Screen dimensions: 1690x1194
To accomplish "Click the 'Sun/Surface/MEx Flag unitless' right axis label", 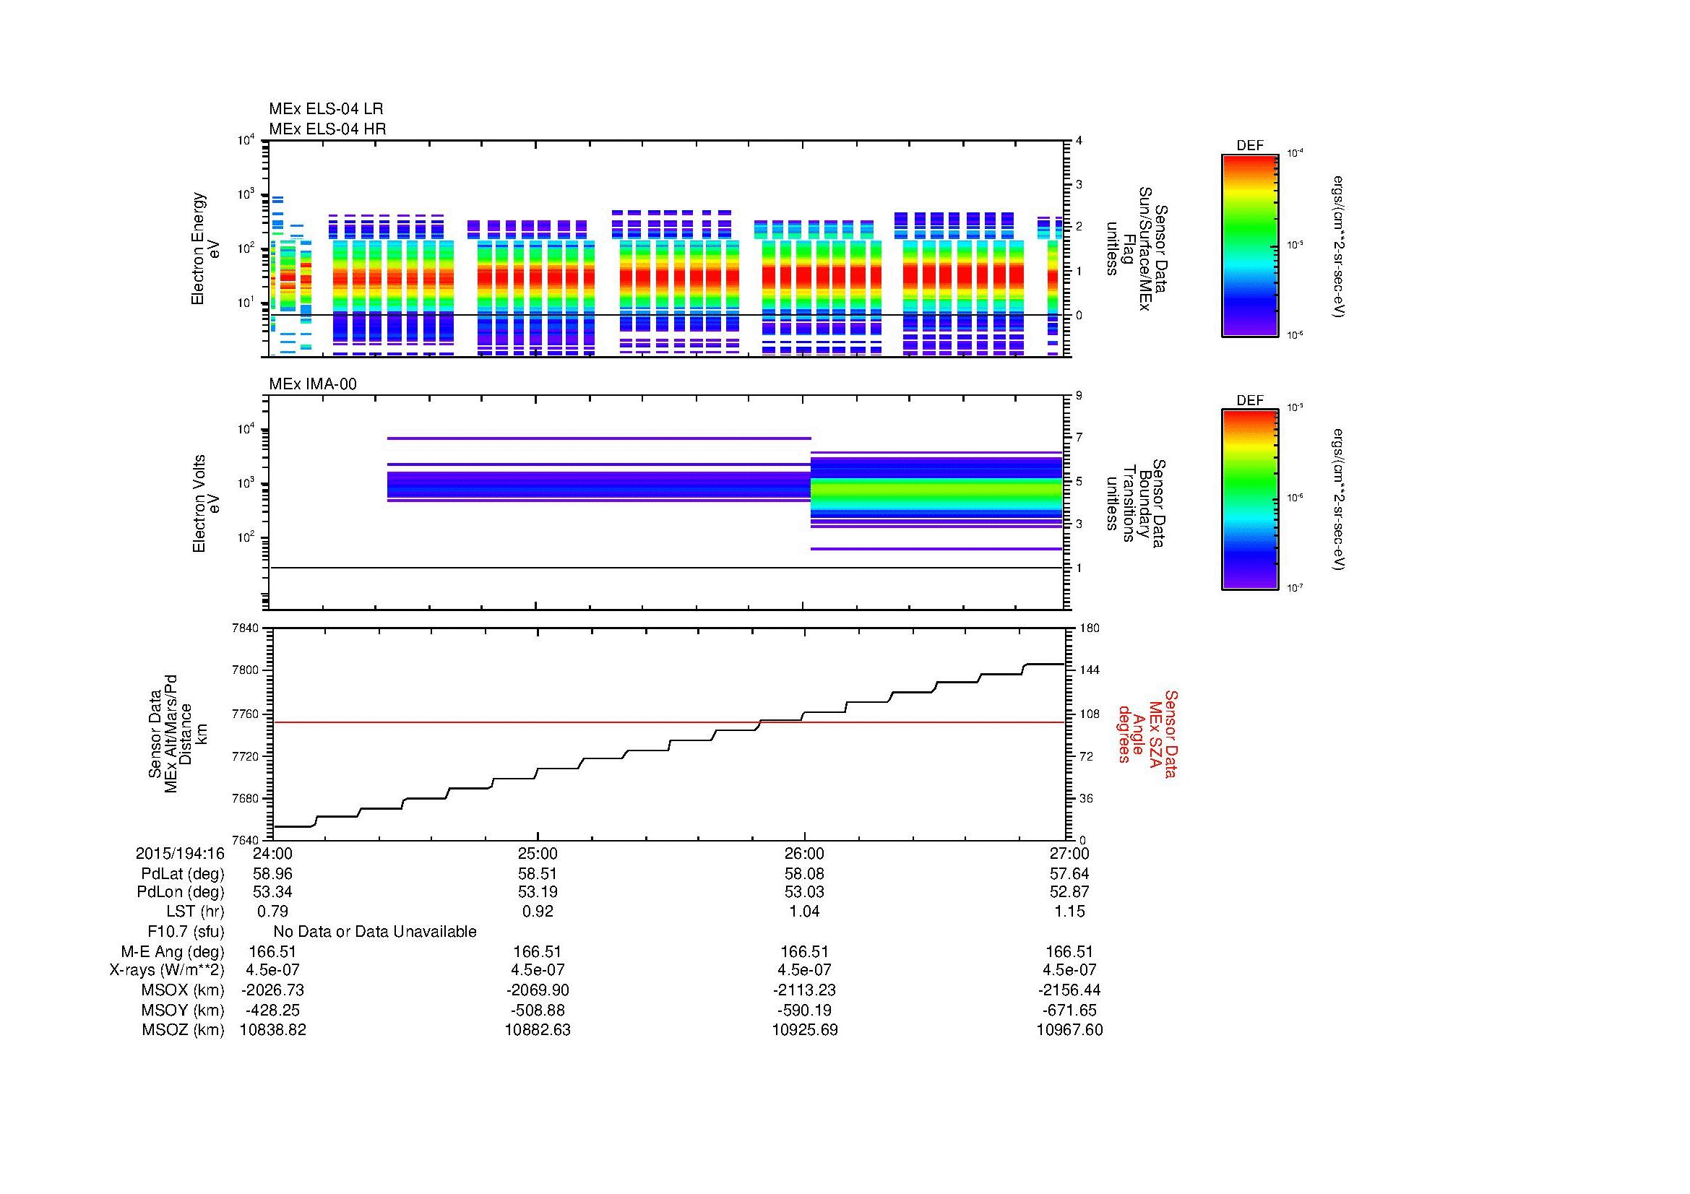I will [1137, 250].
